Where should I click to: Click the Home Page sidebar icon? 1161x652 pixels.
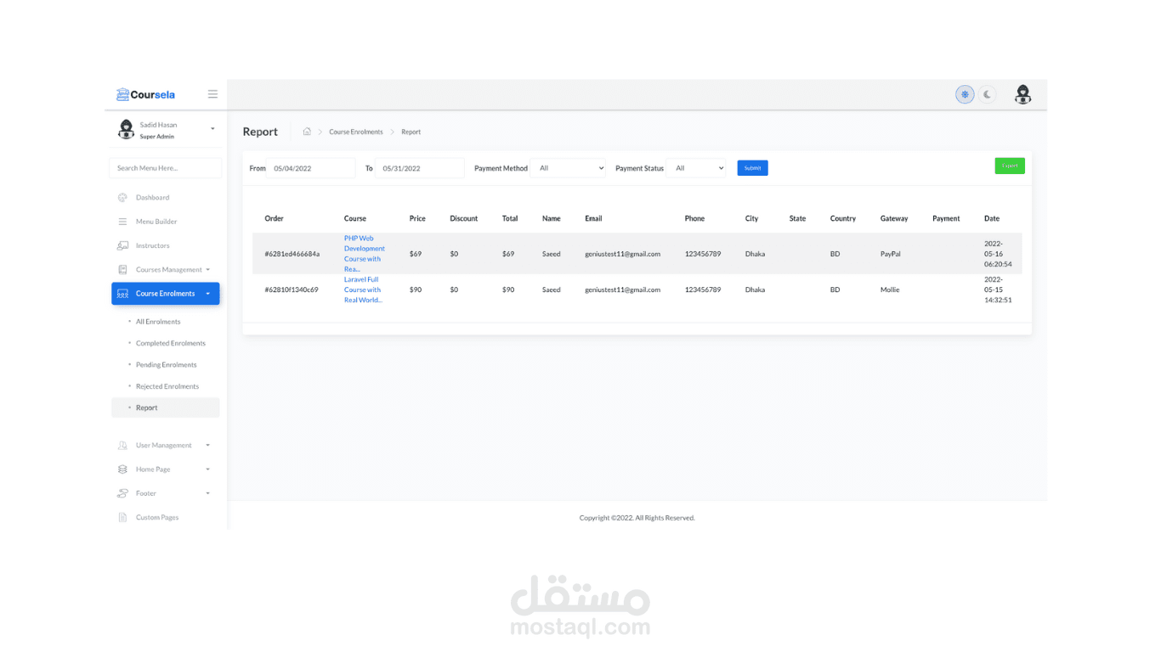pos(122,469)
